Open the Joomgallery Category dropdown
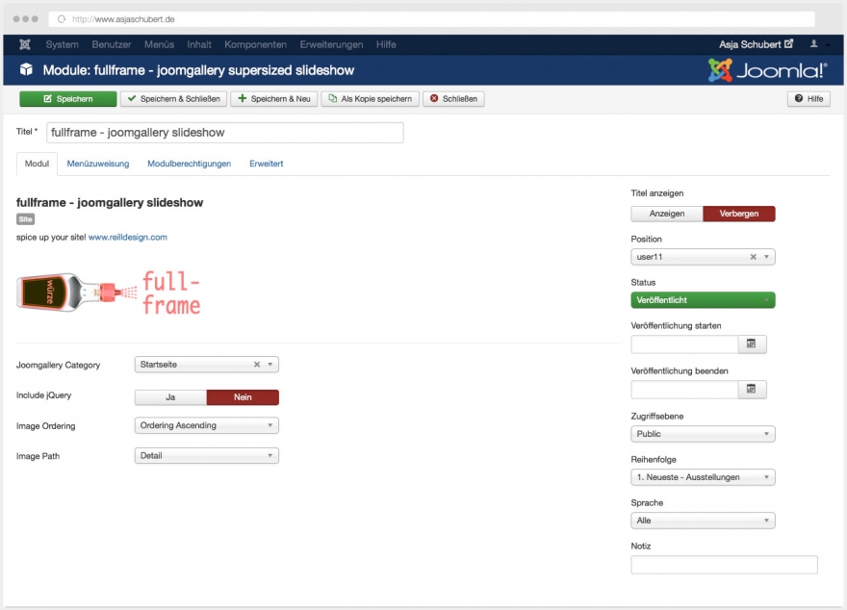The width and height of the screenshot is (847, 610). (x=206, y=365)
